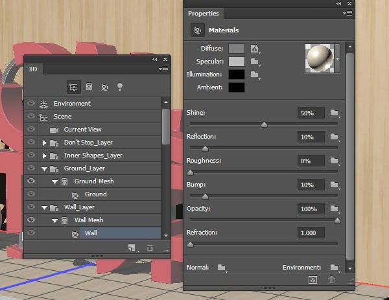
Task: Open the Roughness texture folder icon
Action: (x=335, y=161)
